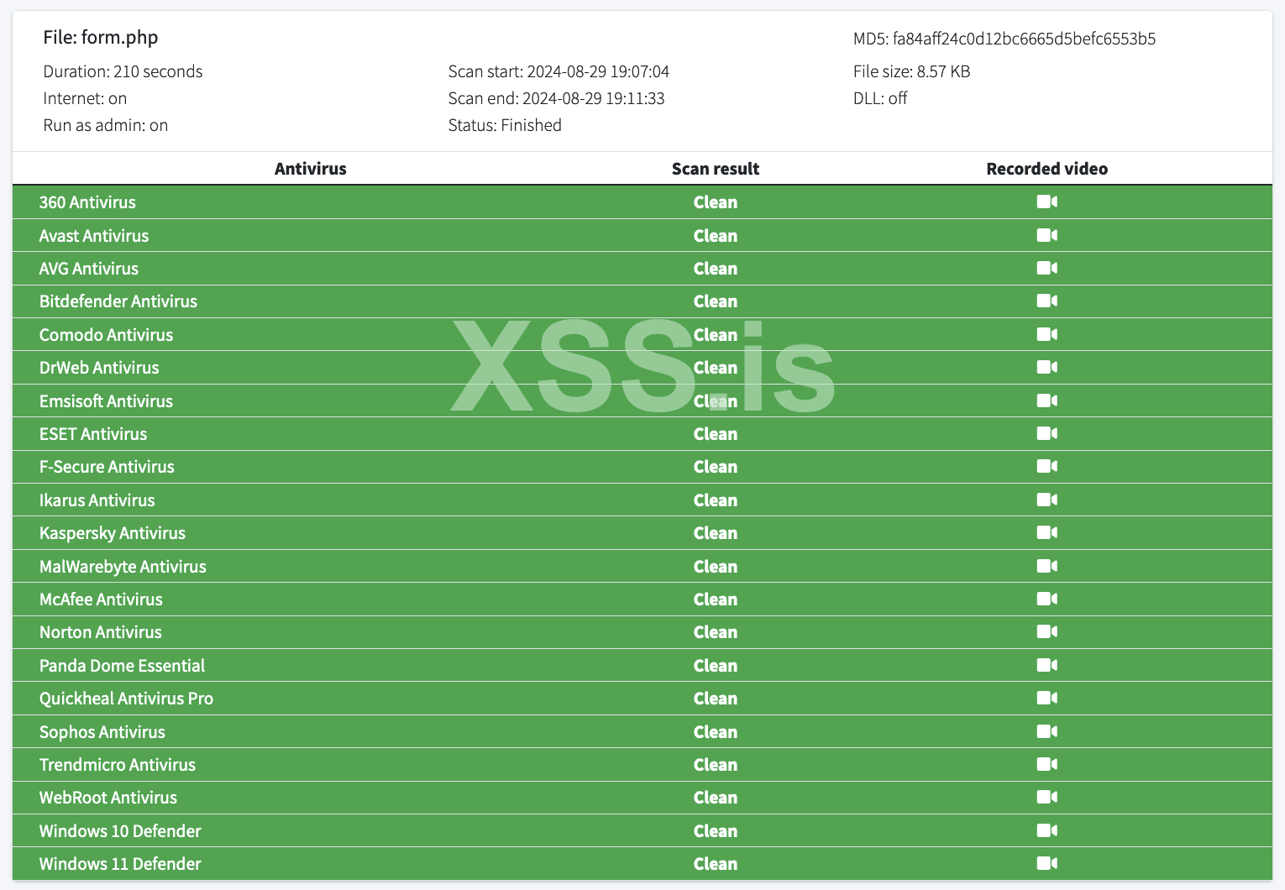This screenshot has width=1285, height=890.
Task: Open the Sophos Antivirus recorded video
Action: pos(1046,731)
